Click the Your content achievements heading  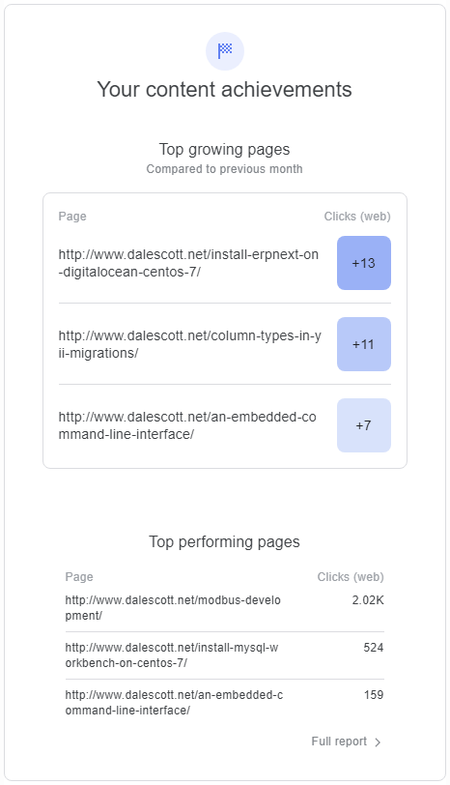pyautogui.click(x=224, y=90)
